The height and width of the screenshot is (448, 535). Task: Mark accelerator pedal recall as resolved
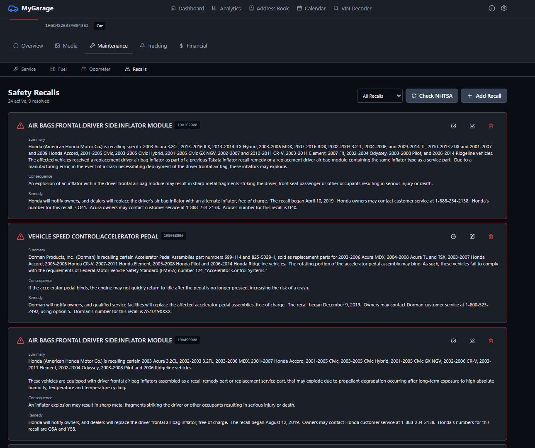[453, 236]
